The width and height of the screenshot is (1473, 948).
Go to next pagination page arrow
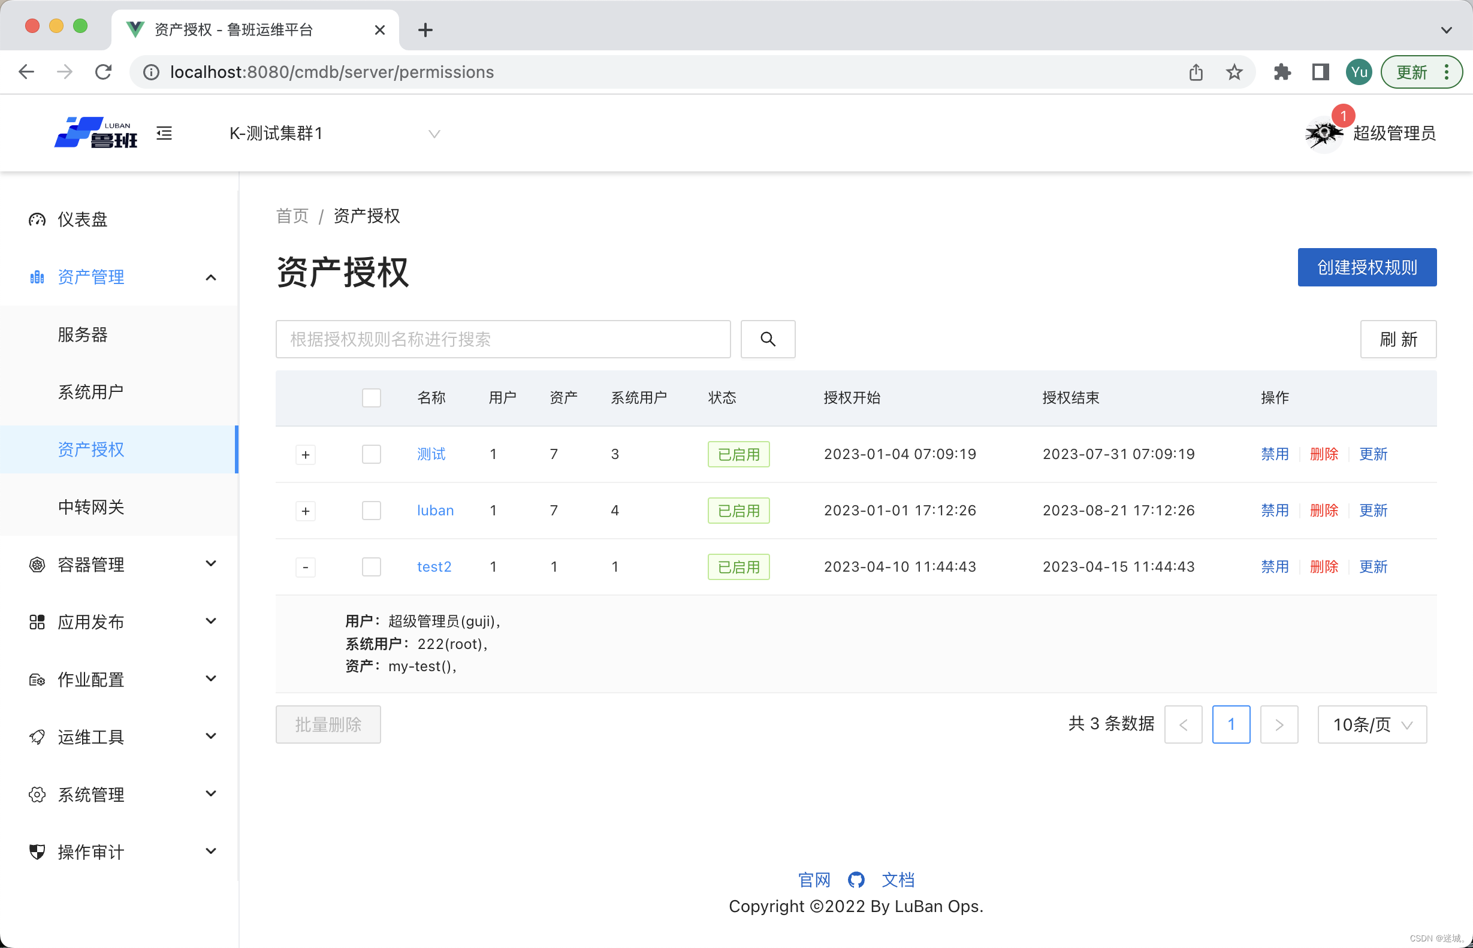pos(1278,724)
